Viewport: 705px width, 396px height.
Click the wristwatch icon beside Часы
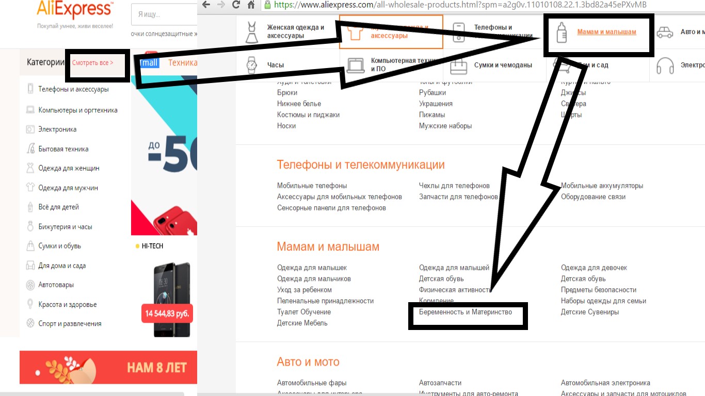[x=251, y=65]
